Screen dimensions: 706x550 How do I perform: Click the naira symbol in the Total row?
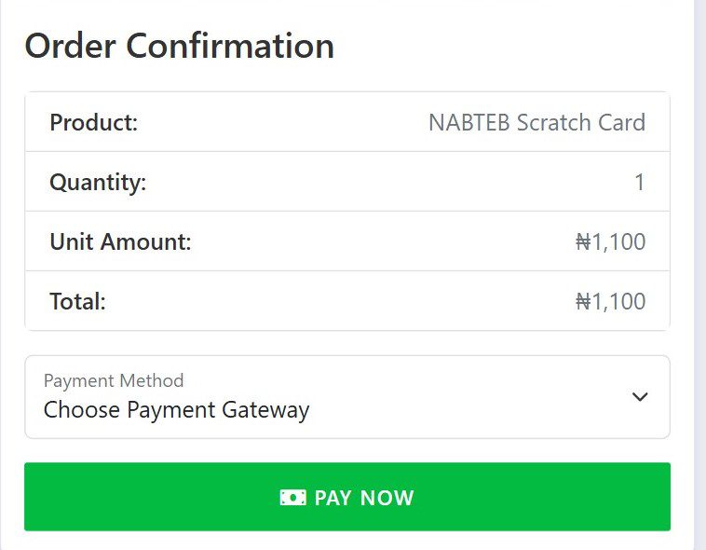(x=583, y=301)
